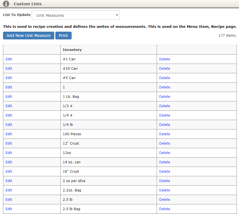The height and width of the screenshot is (214, 239).
Task: Delete the #5 Can unit measure
Action: (165, 78)
